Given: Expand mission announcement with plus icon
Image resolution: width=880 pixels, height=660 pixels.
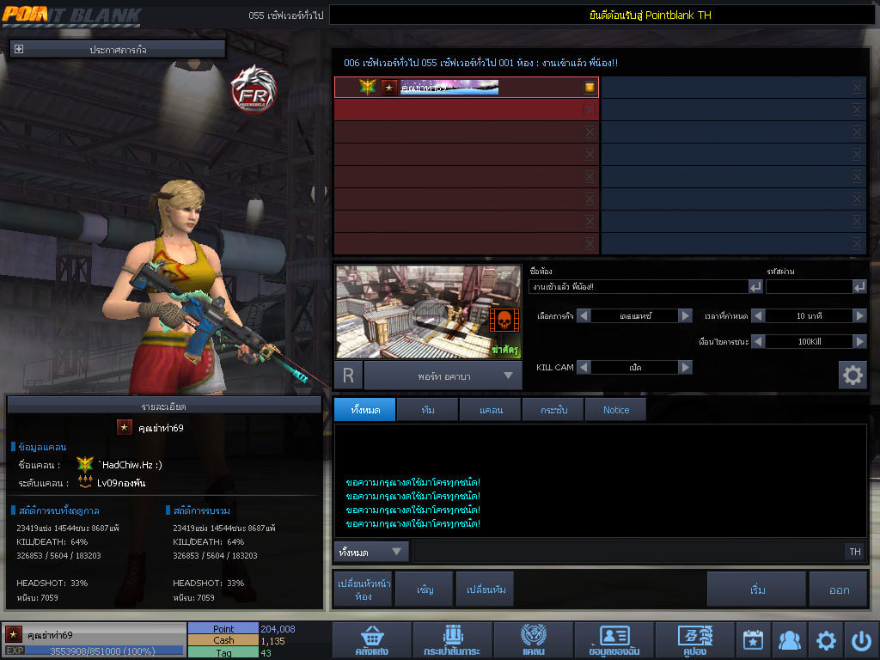Looking at the screenshot, I should 19,49.
